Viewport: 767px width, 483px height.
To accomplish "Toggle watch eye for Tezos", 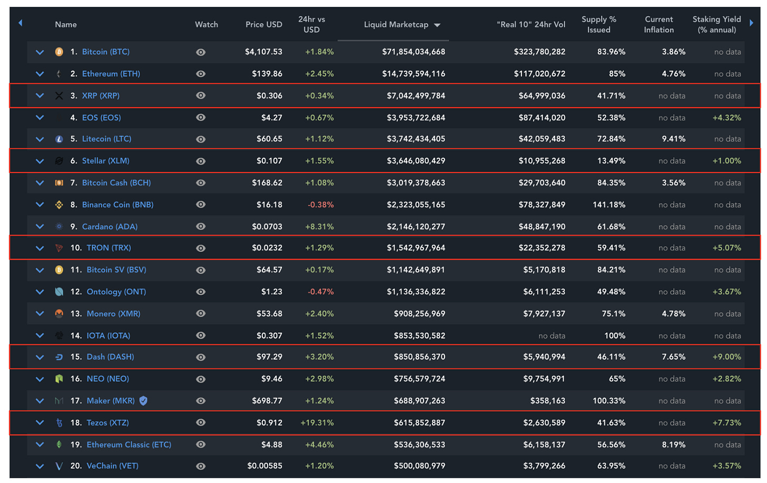I will tap(201, 422).
